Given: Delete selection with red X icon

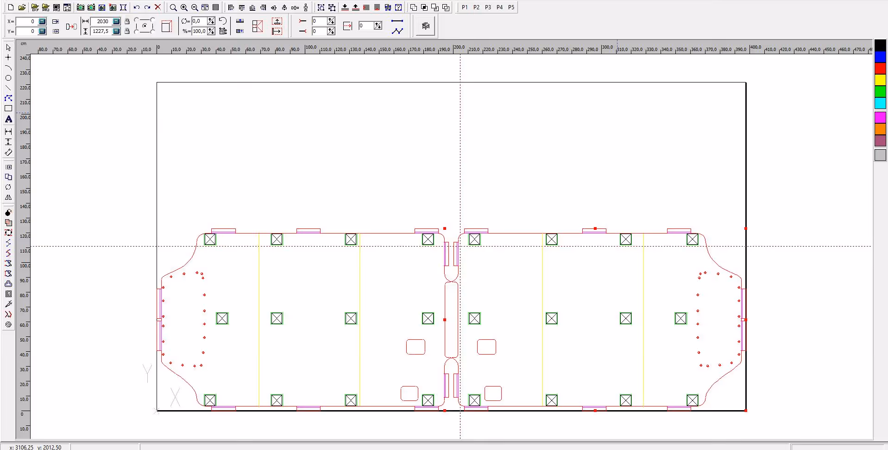Looking at the screenshot, I should pyautogui.click(x=158, y=7).
